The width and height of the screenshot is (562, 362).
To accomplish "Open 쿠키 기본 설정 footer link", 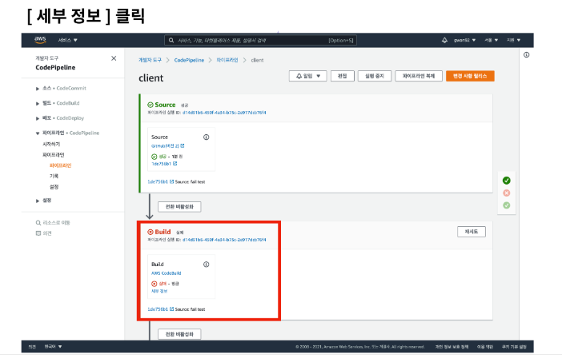I will pyautogui.click(x=514, y=347).
